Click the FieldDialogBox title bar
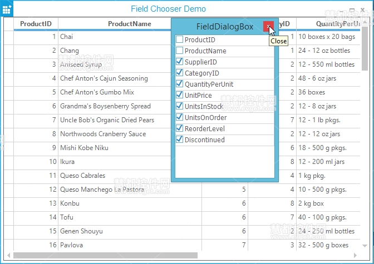374x264 pixels. pyautogui.click(x=225, y=27)
